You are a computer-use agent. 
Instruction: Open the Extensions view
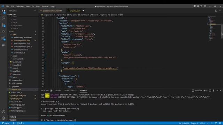(3, 39)
